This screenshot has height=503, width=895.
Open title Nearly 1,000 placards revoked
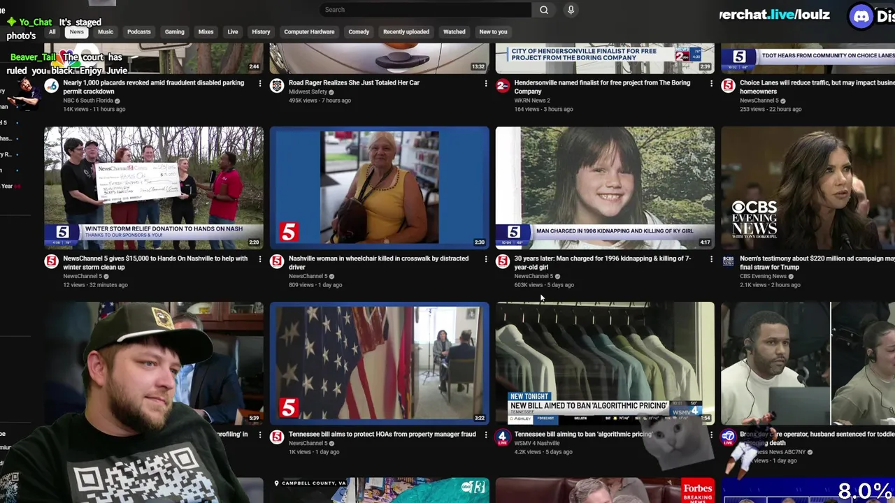point(154,87)
